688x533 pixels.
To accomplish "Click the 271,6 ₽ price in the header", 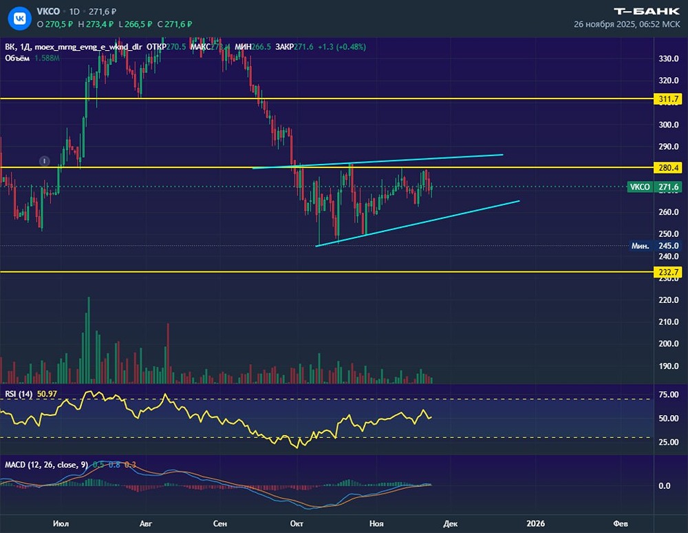I will click(x=103, y=12).
